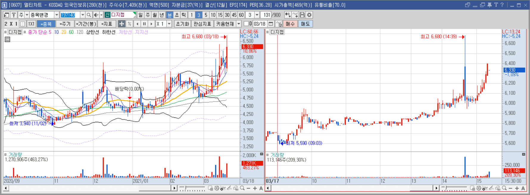Select the 60-minute interval button
The image size is (530, 195).
tap(241, 15)
